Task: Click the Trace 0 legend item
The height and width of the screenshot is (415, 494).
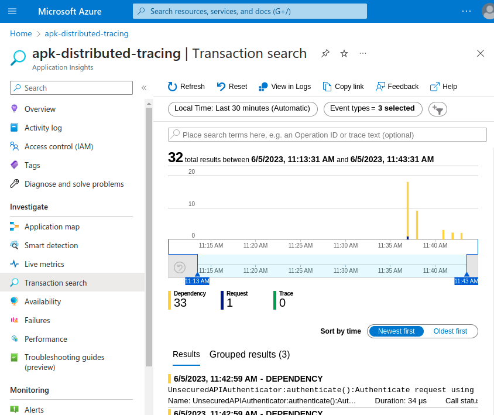Action: pos(283,300)
